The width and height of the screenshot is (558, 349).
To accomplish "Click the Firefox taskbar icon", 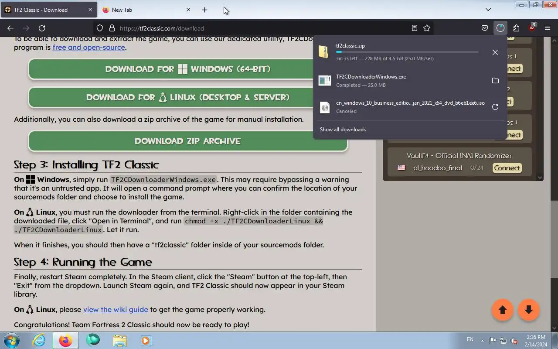I will pyautogui.click(x=66, y=340).
